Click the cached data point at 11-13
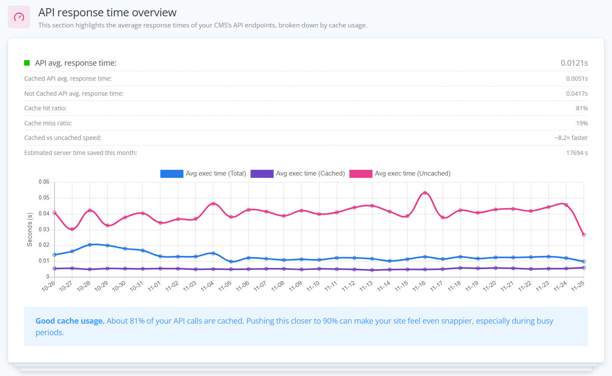 point(372,270)
